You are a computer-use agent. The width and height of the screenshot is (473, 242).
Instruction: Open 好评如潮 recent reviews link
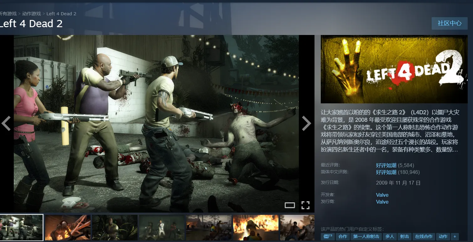pos(386,165)
